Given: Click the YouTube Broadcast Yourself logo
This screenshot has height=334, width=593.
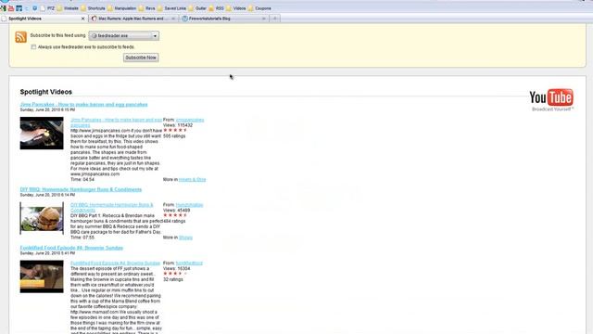Looking at the screenshot, I should [551, 100].
